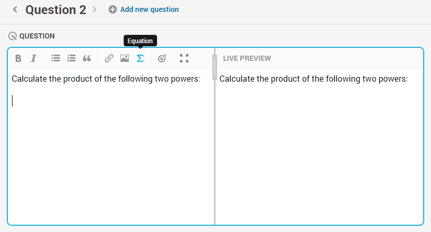Insert a numbered list
The width and height of the screenshot is (431, 232).
[71, 58]
